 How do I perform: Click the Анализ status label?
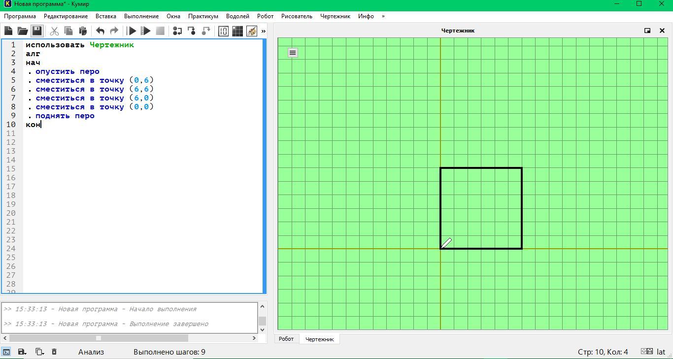pos(91,352)
